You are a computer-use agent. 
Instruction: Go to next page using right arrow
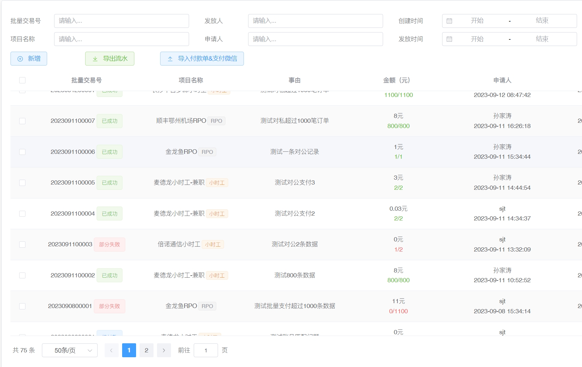(x=164, y=350)
